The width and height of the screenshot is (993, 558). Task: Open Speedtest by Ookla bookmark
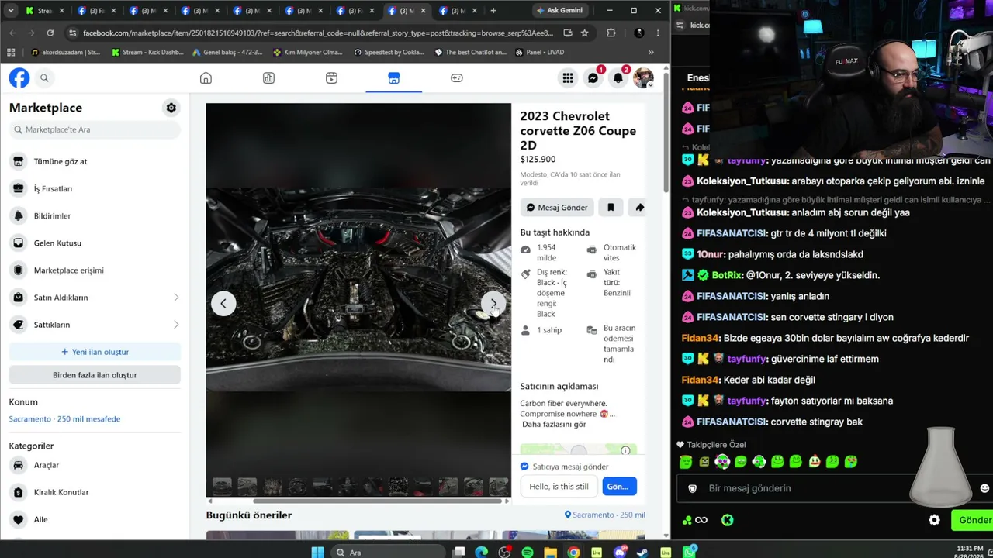tap(389, 52)
